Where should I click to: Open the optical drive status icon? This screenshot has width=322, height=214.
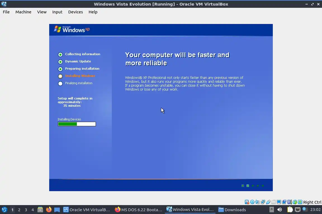coord(252,202)
